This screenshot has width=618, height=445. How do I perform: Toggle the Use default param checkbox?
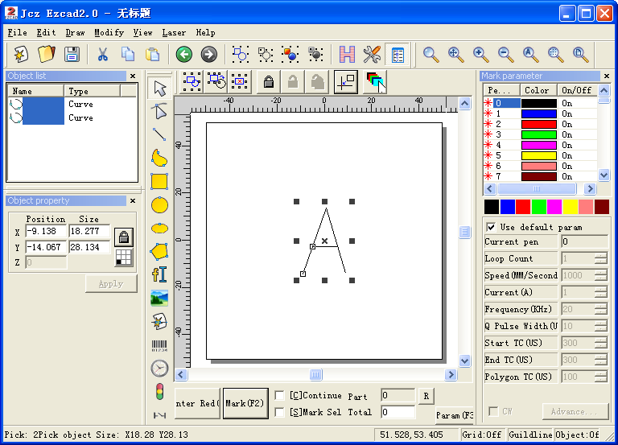pos(491,227)
